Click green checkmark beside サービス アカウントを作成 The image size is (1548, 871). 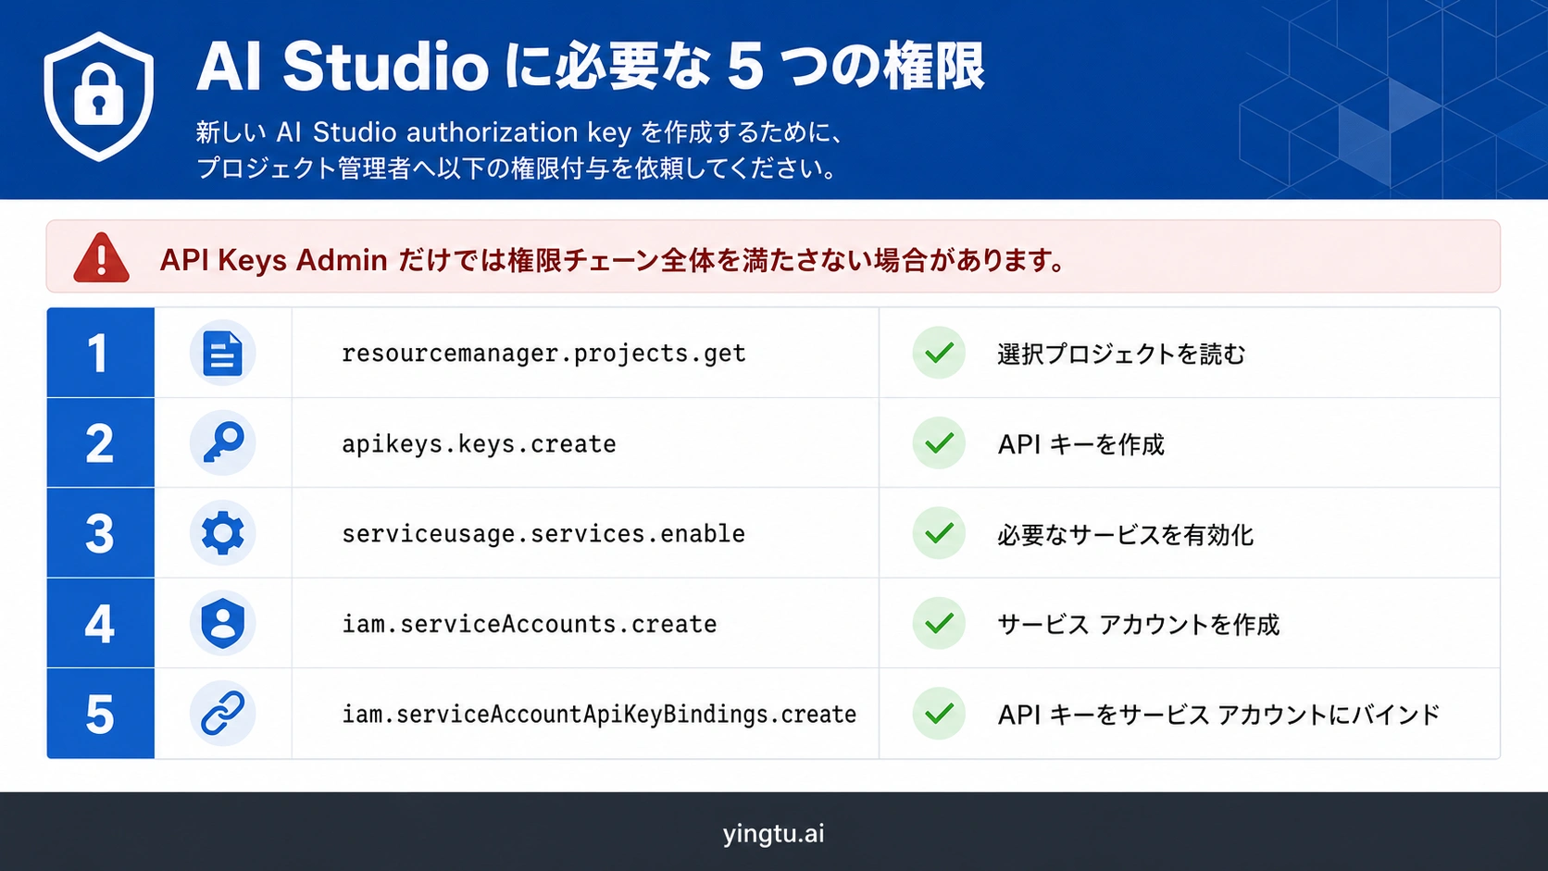[939, 623]
